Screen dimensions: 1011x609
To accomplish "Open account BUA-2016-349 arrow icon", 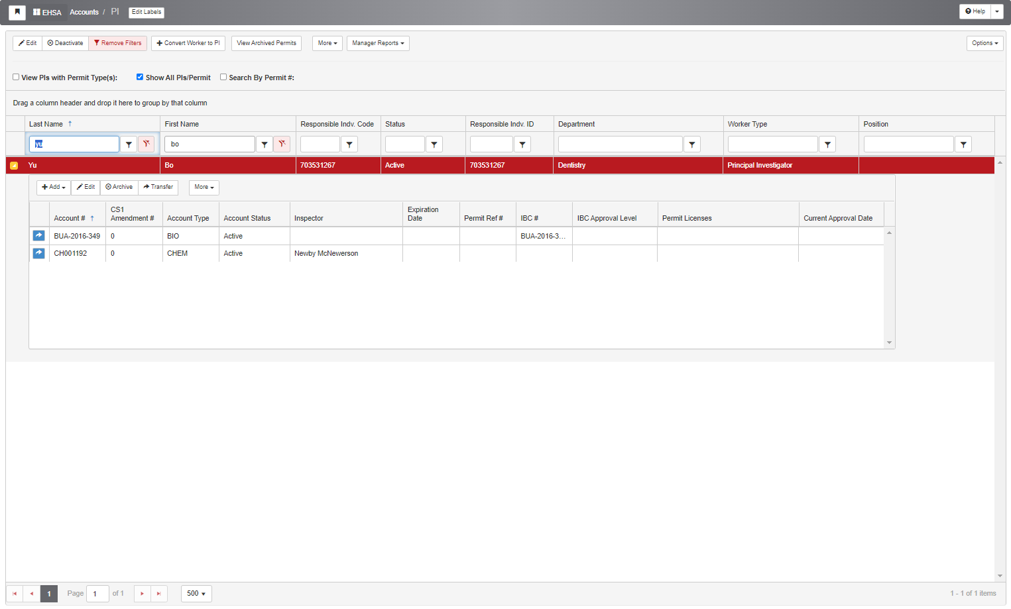I will 39,235.
